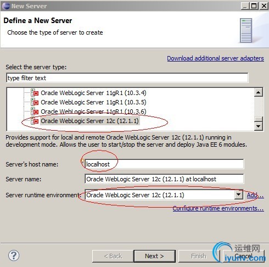Viewport: 269px width, 267px height.
Task: Open help with the question mark icon
Action: (14, 255)
